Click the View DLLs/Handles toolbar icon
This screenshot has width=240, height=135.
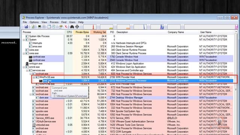[54, 27]
